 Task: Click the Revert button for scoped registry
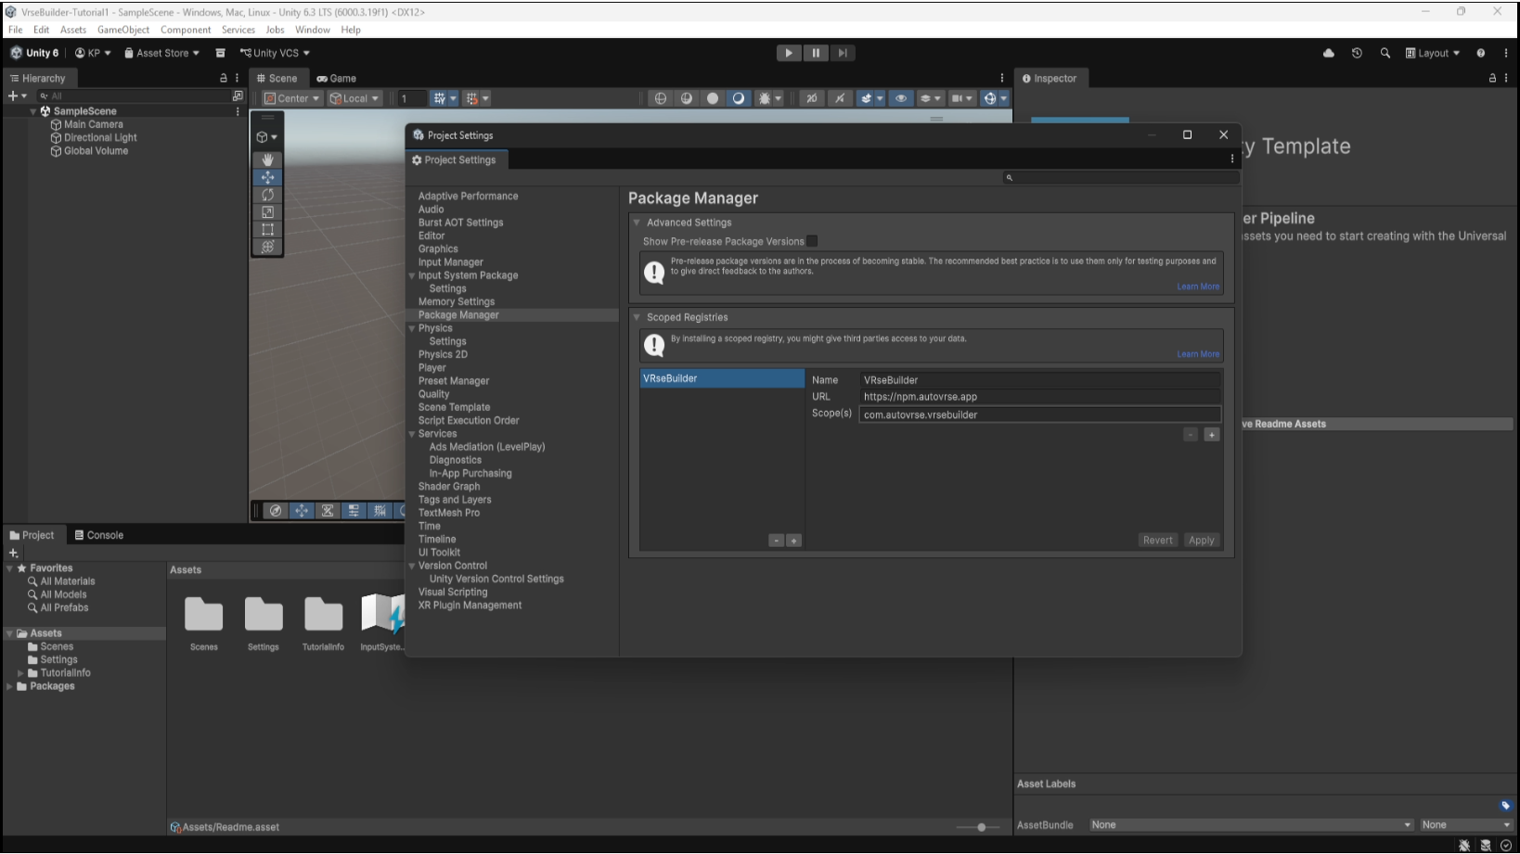(1158, 541)
